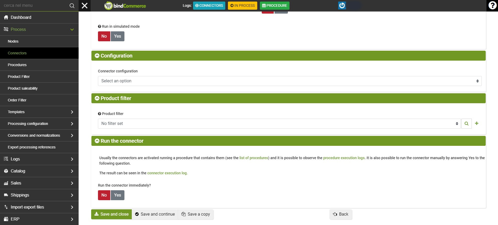Click help icon beside Product filter label
The image size is (498, 225).
click(x=100, y=114)
